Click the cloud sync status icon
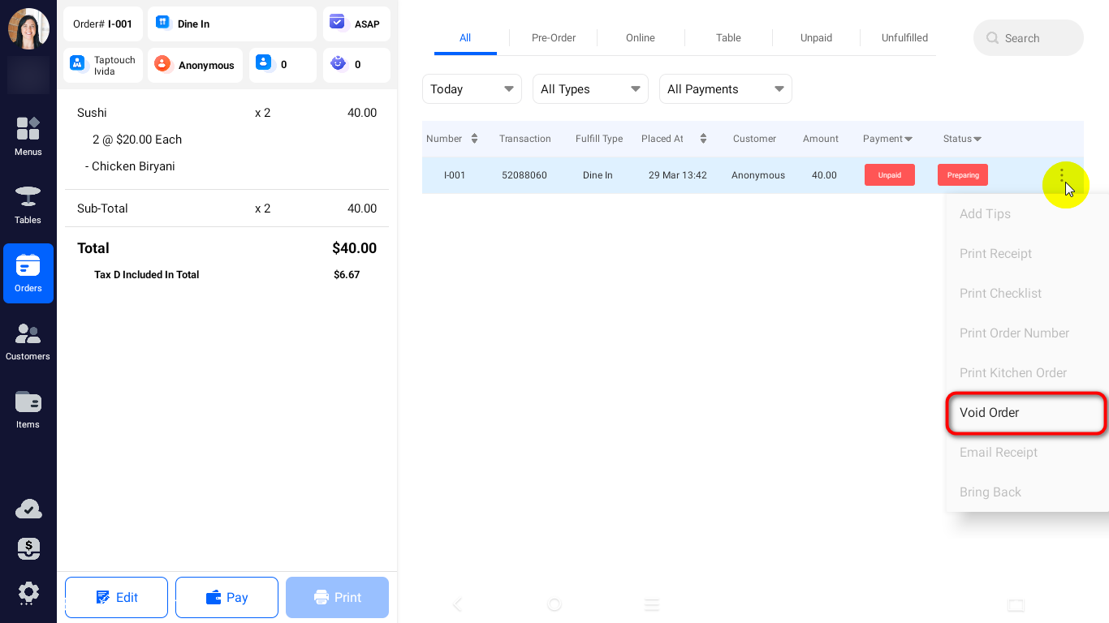The image size is (1109, 623). [x=28, y=509]
